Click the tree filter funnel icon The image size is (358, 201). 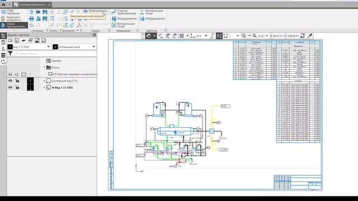click(10, 54)
